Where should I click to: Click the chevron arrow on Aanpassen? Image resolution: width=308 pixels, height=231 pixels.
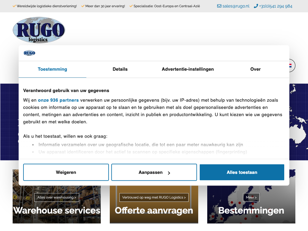[x=169, y=173]
